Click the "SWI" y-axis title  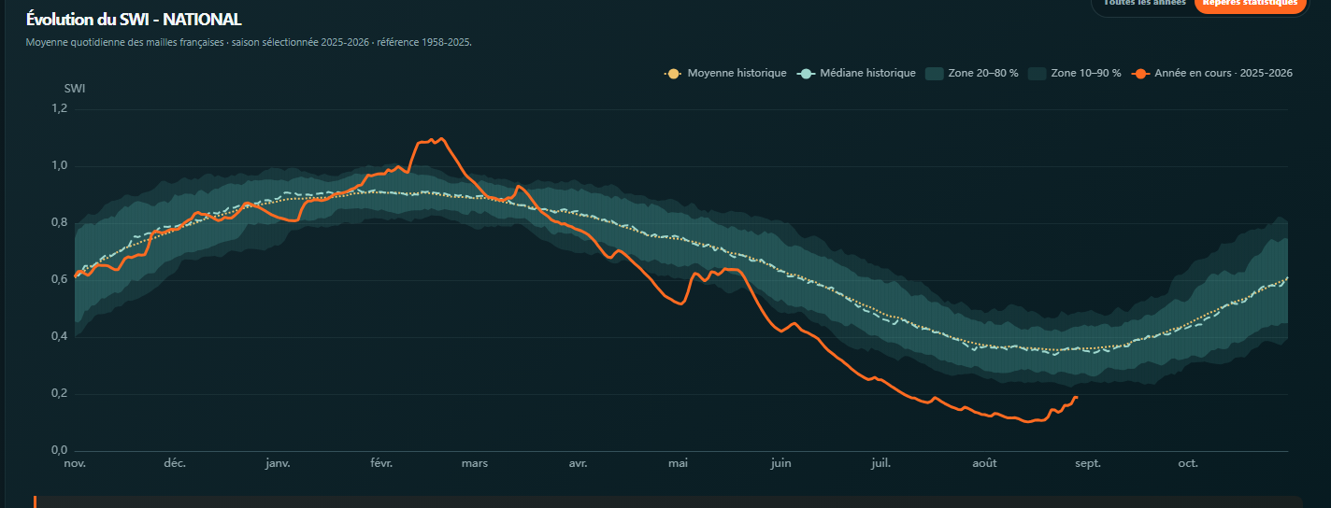[75, 89]
